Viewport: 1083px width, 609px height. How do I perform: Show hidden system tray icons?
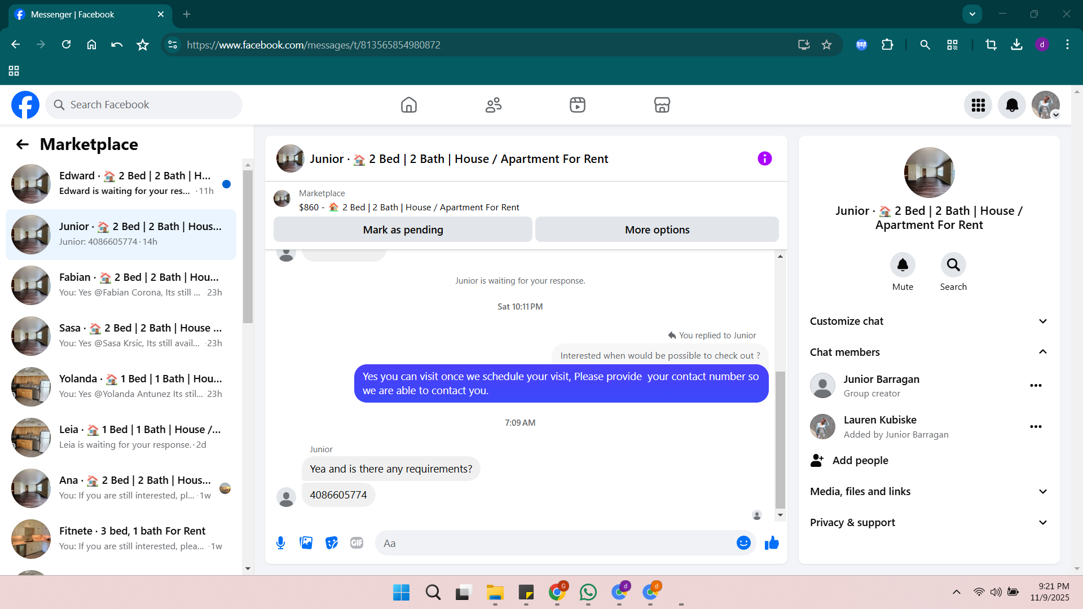[957, 592]
